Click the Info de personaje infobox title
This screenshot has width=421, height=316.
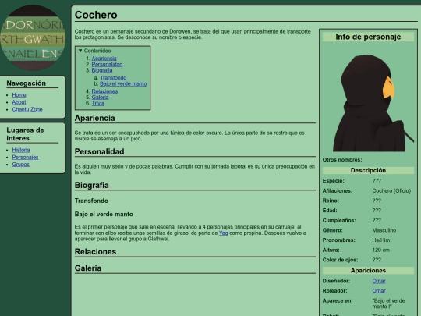[x=368, y=37]
